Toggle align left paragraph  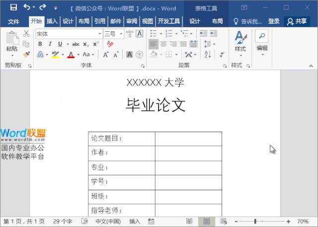(154, 44)
